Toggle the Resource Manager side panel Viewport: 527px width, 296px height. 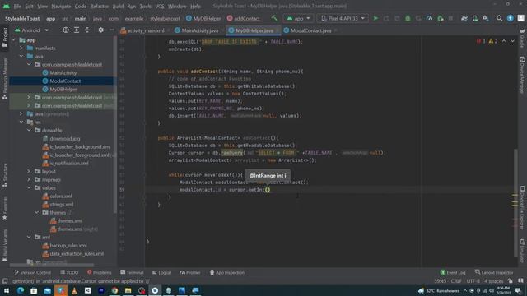[x=5, y=78]
